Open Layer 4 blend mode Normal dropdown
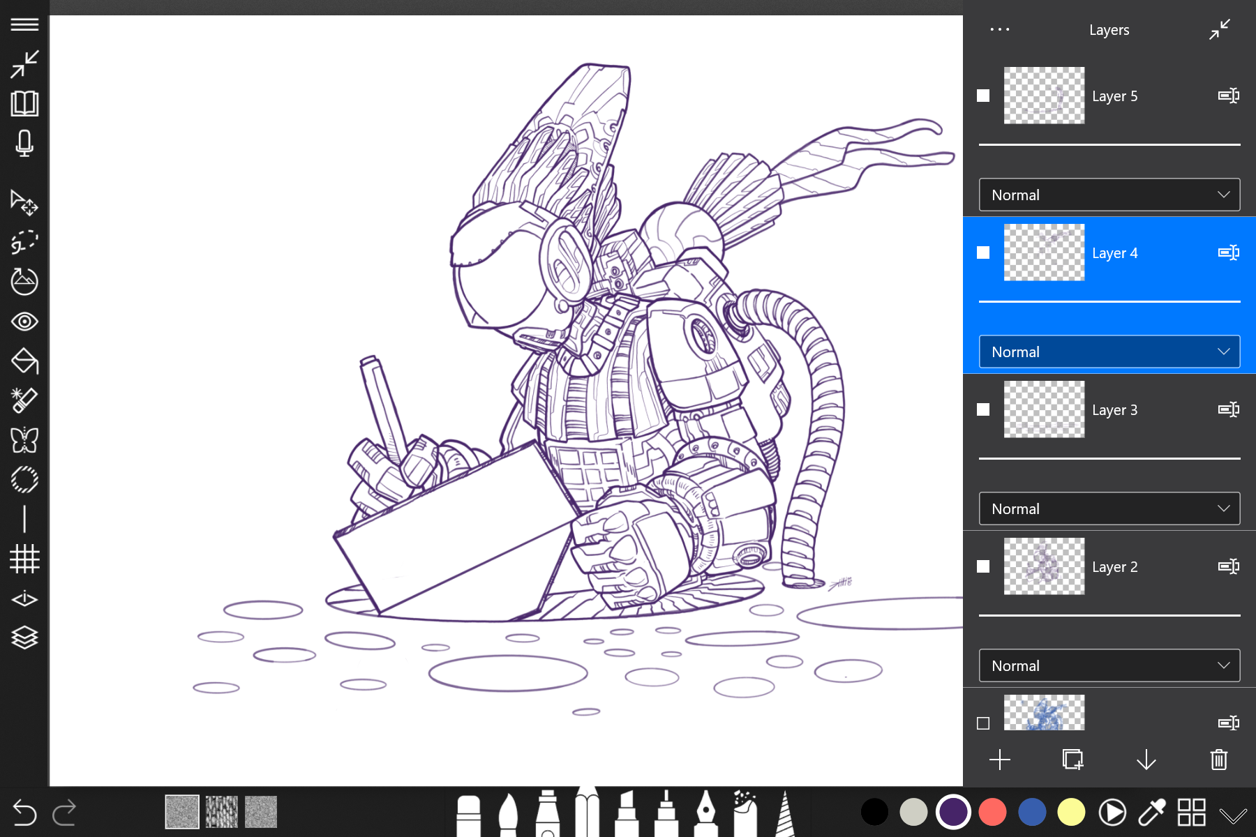The width and height of the screenshot is (1256, 837). coord(1109,352)
